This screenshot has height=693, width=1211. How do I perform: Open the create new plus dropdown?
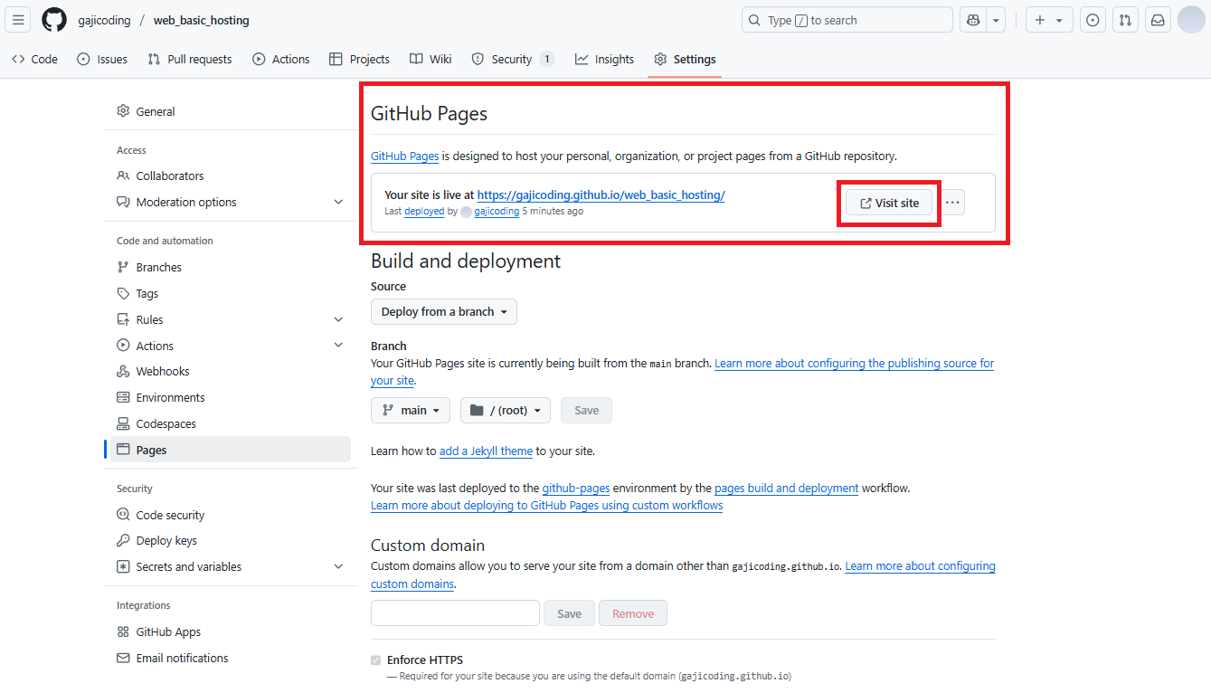[x=1049, y=20]
